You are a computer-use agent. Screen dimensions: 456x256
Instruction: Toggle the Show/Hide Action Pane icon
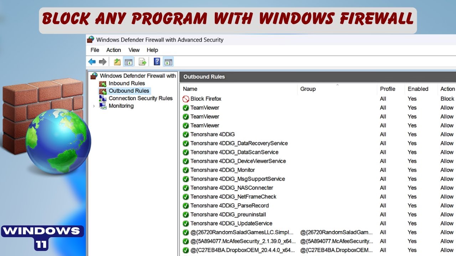[168, 62]
